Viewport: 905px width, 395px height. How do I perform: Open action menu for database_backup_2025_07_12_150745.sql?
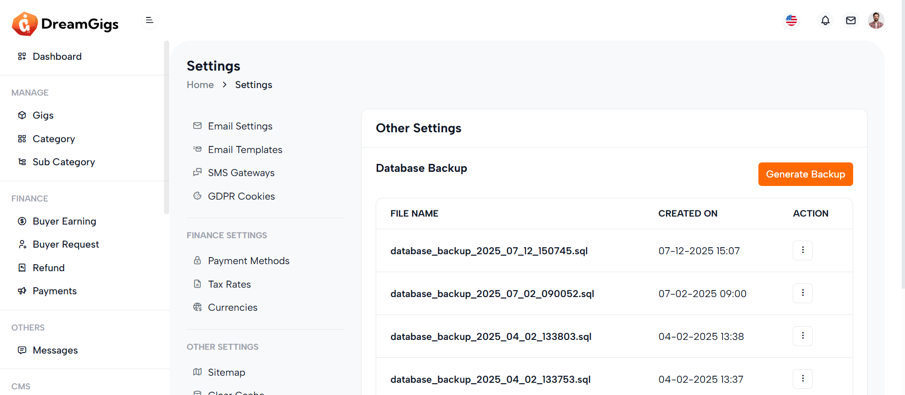click(x=802, y=250)
